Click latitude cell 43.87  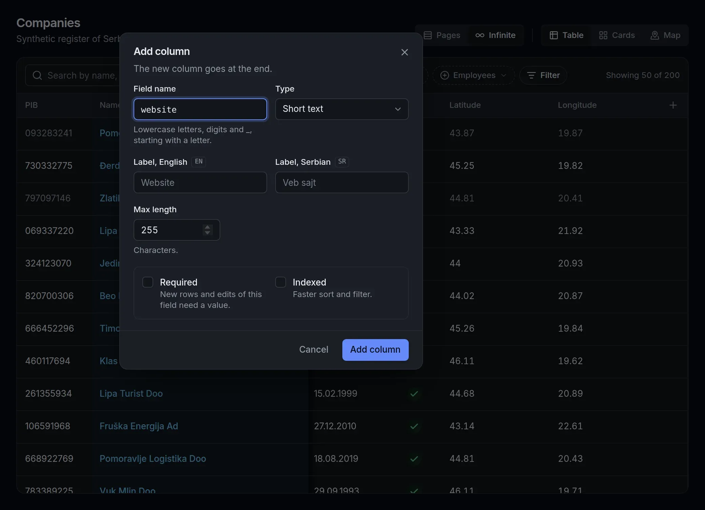coord(462,133)
